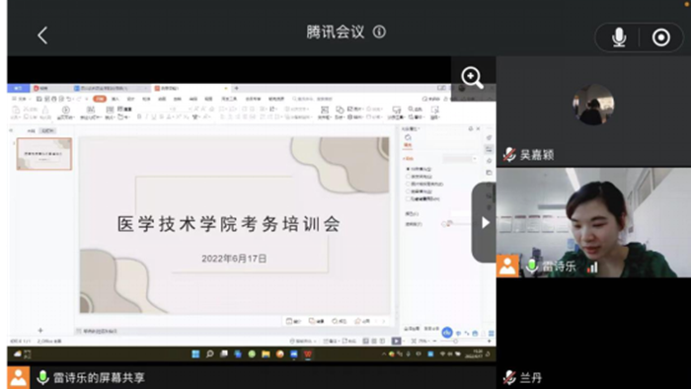
Task: Open red WPS icon on the taskbar
Action: click(x=308, y=353)
